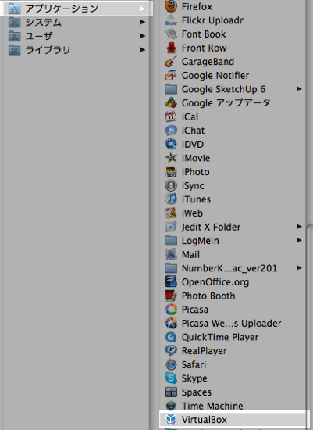The width and height of the screenshot is (313, 430).
Task: Click the Jedit X Folder icon
Action: coord(171,227)
